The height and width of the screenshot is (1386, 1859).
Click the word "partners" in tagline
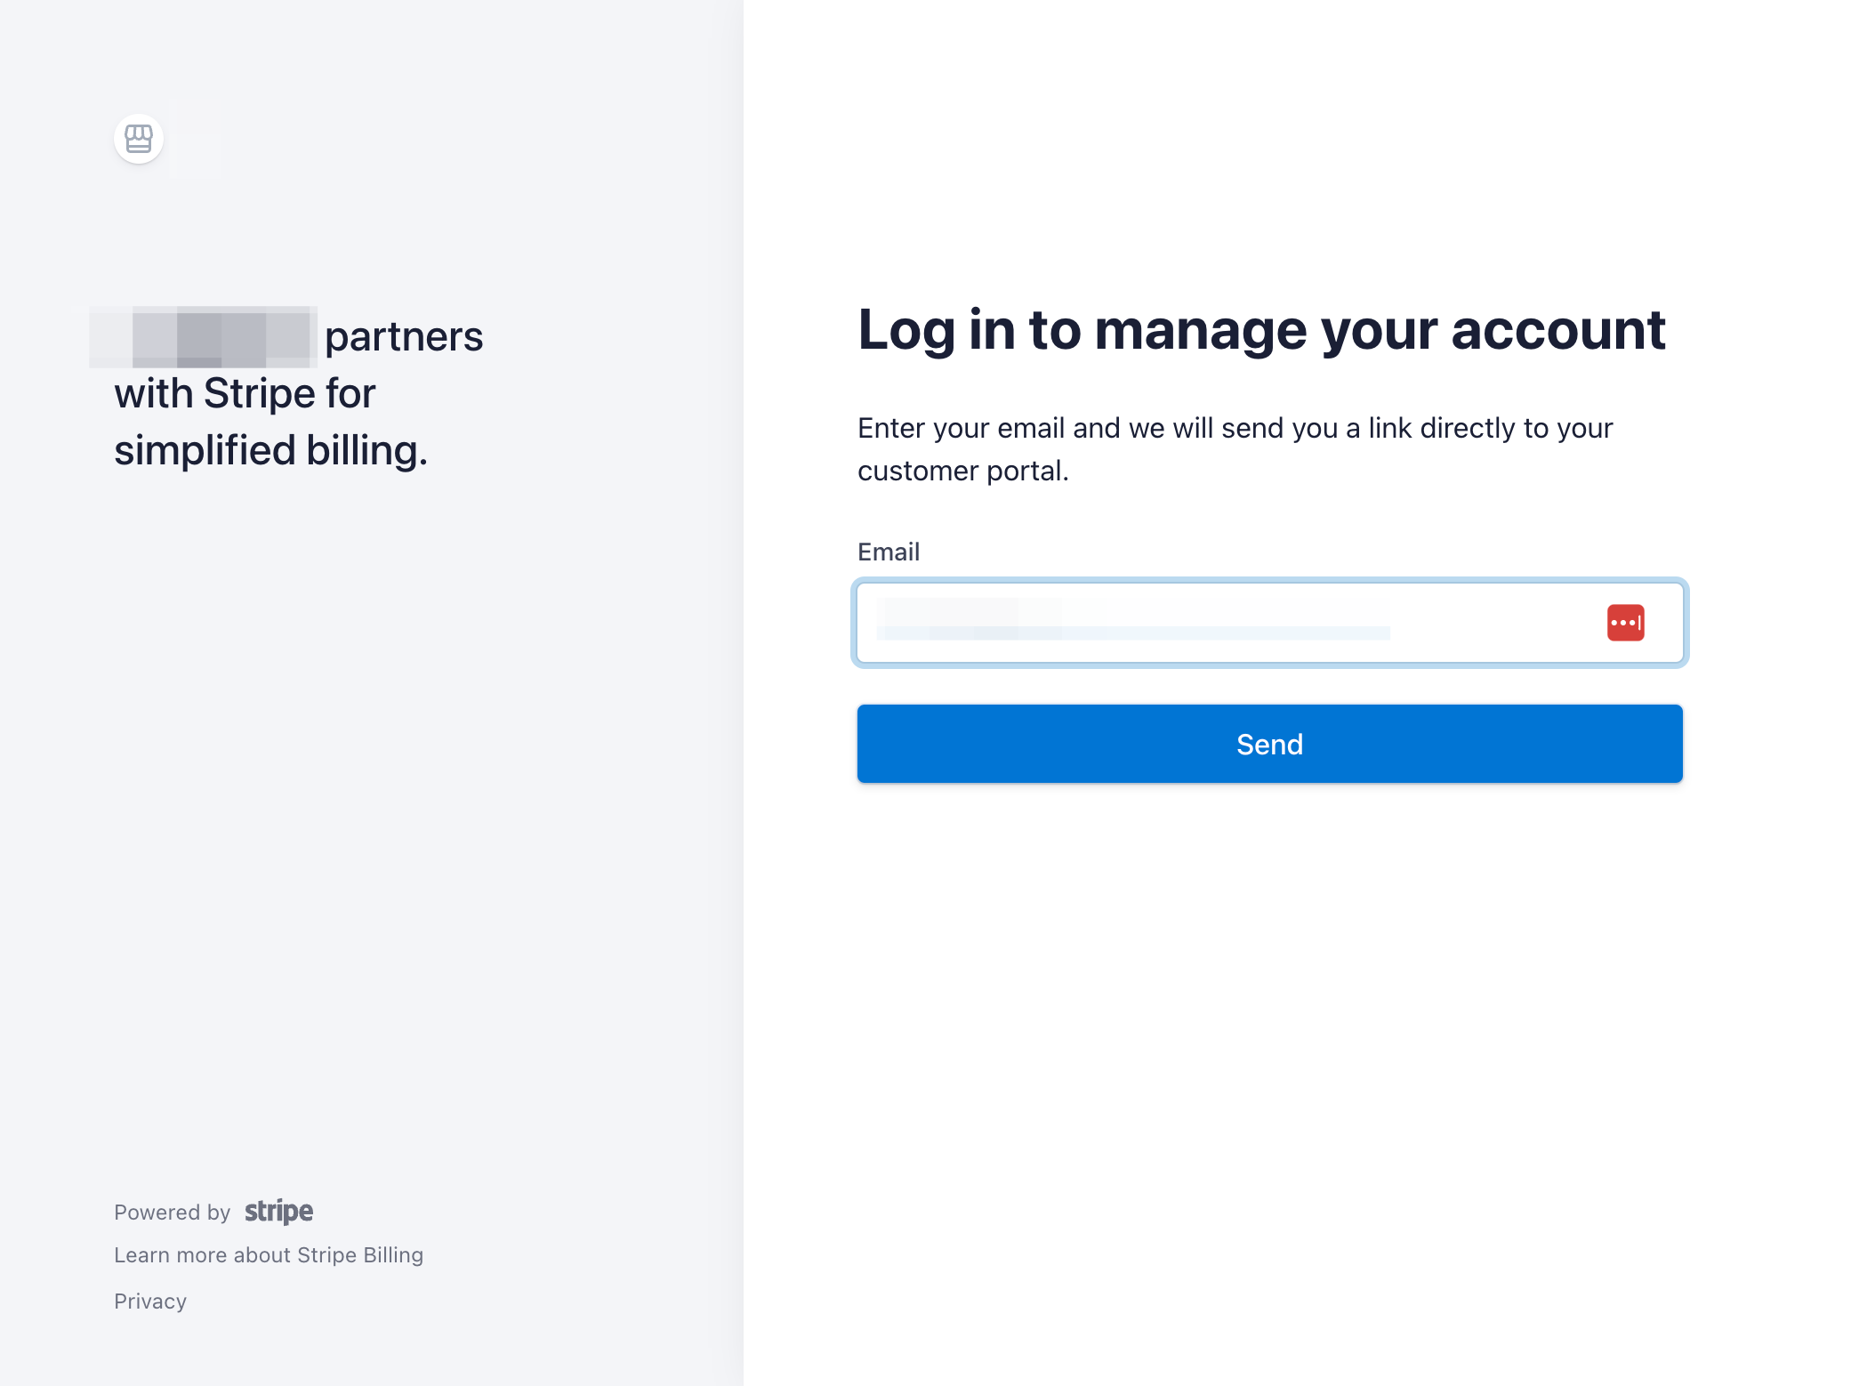click(404, 338)
